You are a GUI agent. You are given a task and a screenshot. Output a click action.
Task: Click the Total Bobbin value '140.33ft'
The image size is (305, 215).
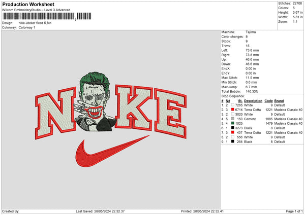(252, 91)
